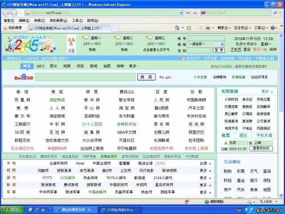Open the search provider dropdown arrow

pos(280,13)
